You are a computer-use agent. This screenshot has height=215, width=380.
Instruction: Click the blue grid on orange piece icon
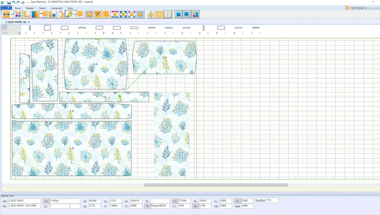click(140, 14)
